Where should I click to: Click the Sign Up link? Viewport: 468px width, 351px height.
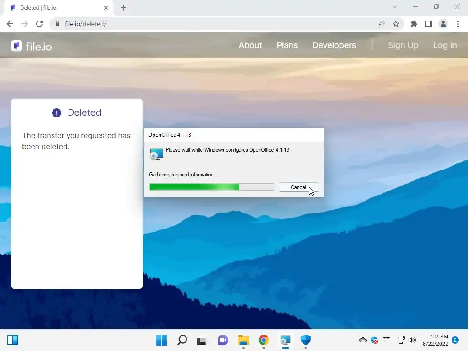(403, 45)
